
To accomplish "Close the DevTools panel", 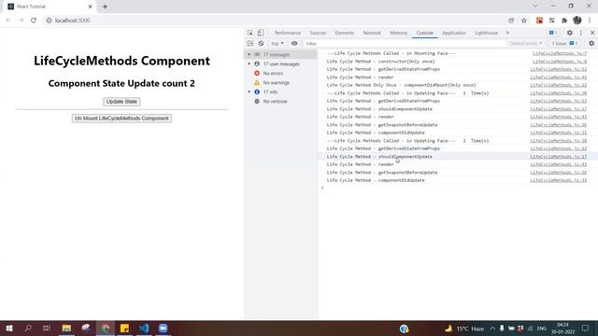I will pyautogui.click(x=592, y=33).
